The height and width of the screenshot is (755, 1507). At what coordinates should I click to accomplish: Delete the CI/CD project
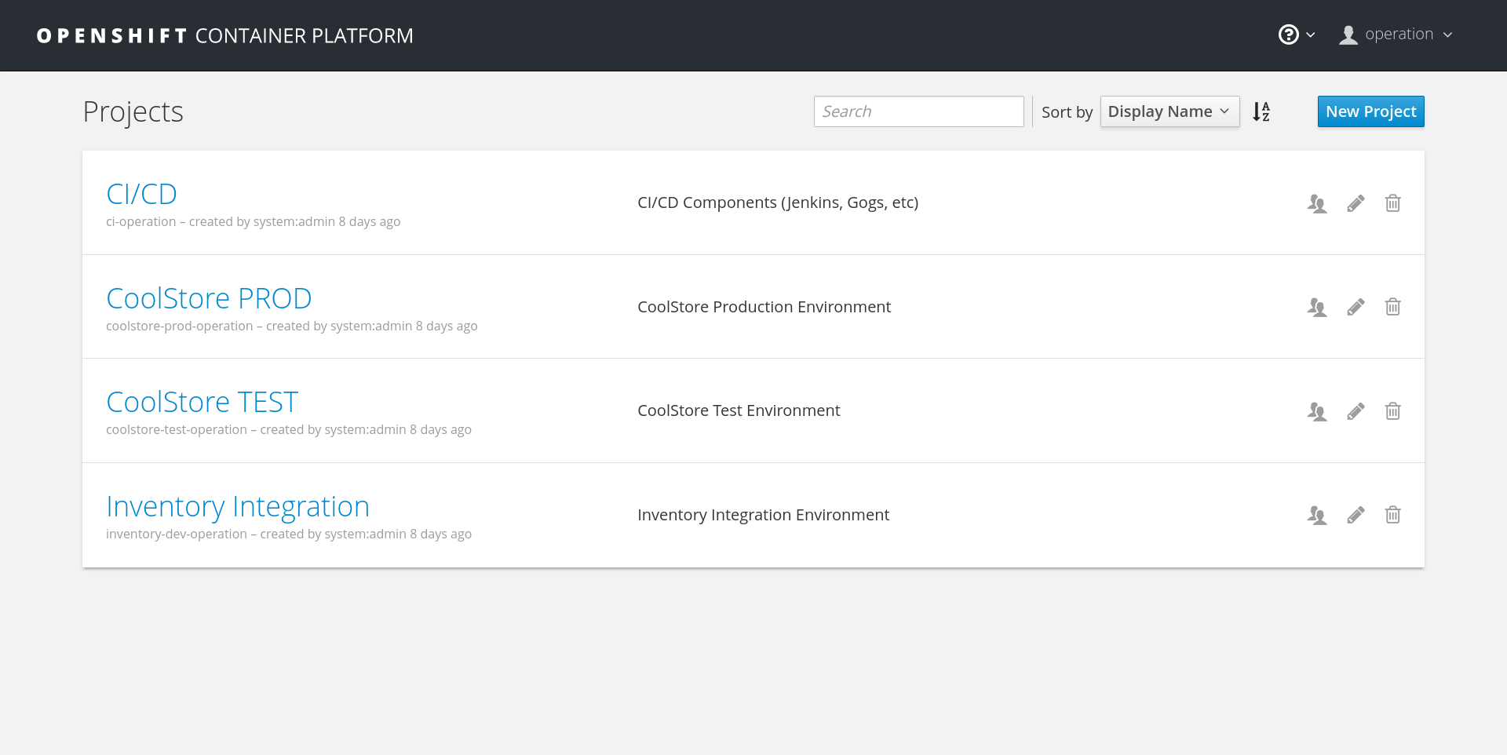pyautogui.click(x=1392, y=203)
